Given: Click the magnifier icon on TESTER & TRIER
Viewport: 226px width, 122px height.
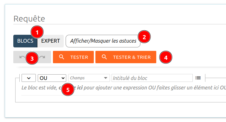Looking at the screenshot, I should tap(104, 57).
